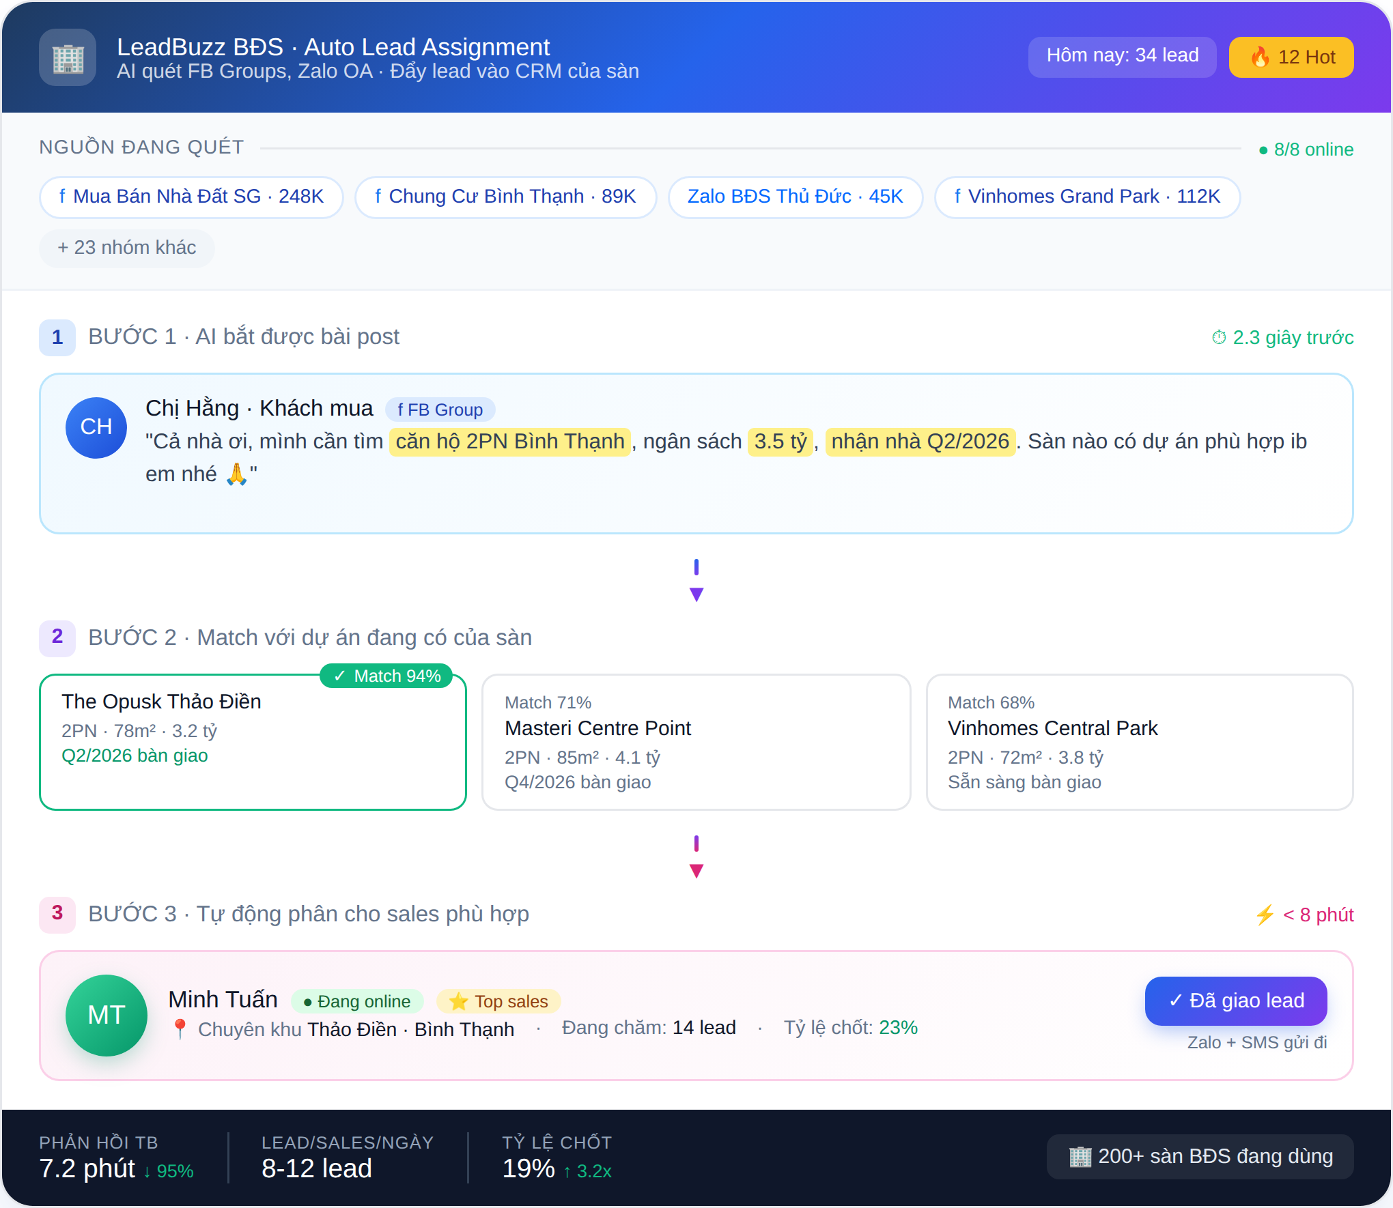This screenshot has width=1393, height=1208.
Task: Select 'Zalo BĐS Thủ Đức · 45K' source chip
Action: coord(795,197)
